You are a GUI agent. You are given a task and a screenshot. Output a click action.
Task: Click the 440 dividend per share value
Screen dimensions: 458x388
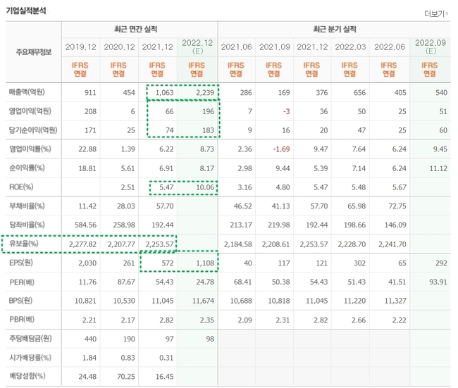90,339
